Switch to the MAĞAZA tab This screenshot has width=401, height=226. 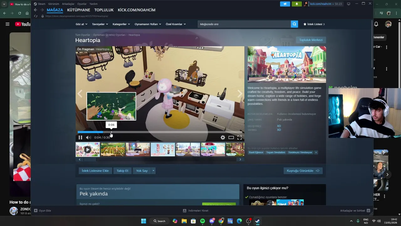coord(55,10)
